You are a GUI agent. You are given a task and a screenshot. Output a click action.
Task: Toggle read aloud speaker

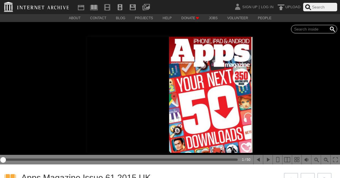306,160
